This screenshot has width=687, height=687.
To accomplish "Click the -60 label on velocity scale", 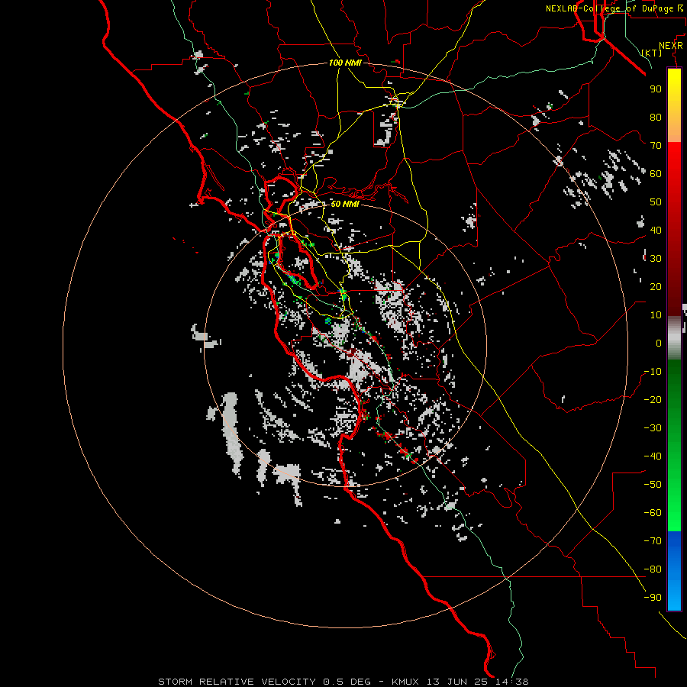I will click(653, 513).
